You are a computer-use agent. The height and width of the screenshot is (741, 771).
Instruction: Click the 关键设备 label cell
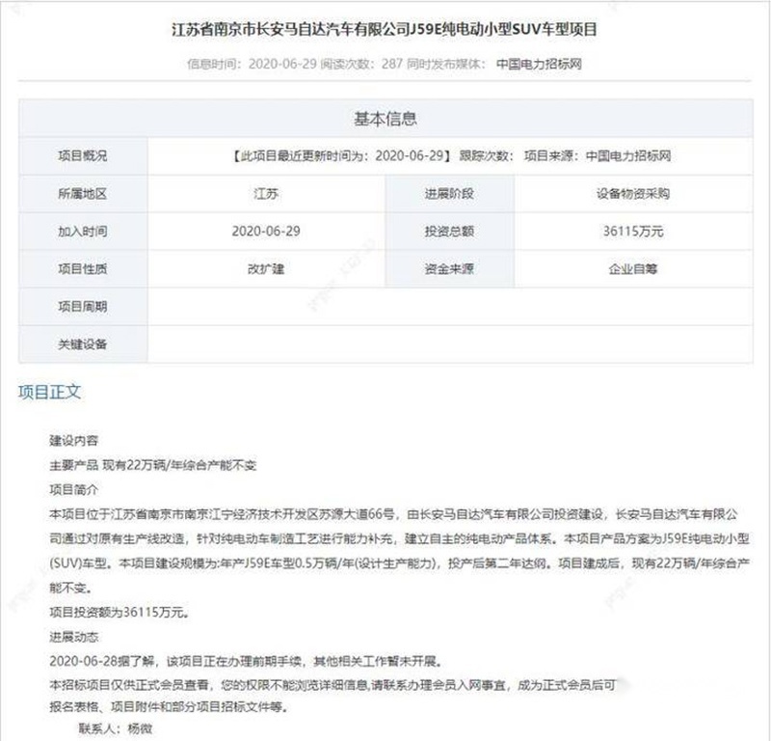[x=83, y=344]
